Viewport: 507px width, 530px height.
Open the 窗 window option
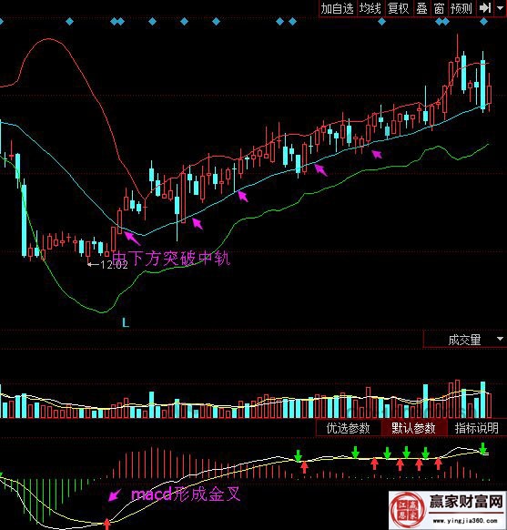[439, 8]
